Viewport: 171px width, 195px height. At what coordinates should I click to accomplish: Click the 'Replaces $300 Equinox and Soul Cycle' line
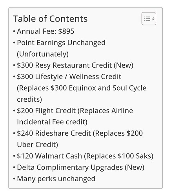82,88
